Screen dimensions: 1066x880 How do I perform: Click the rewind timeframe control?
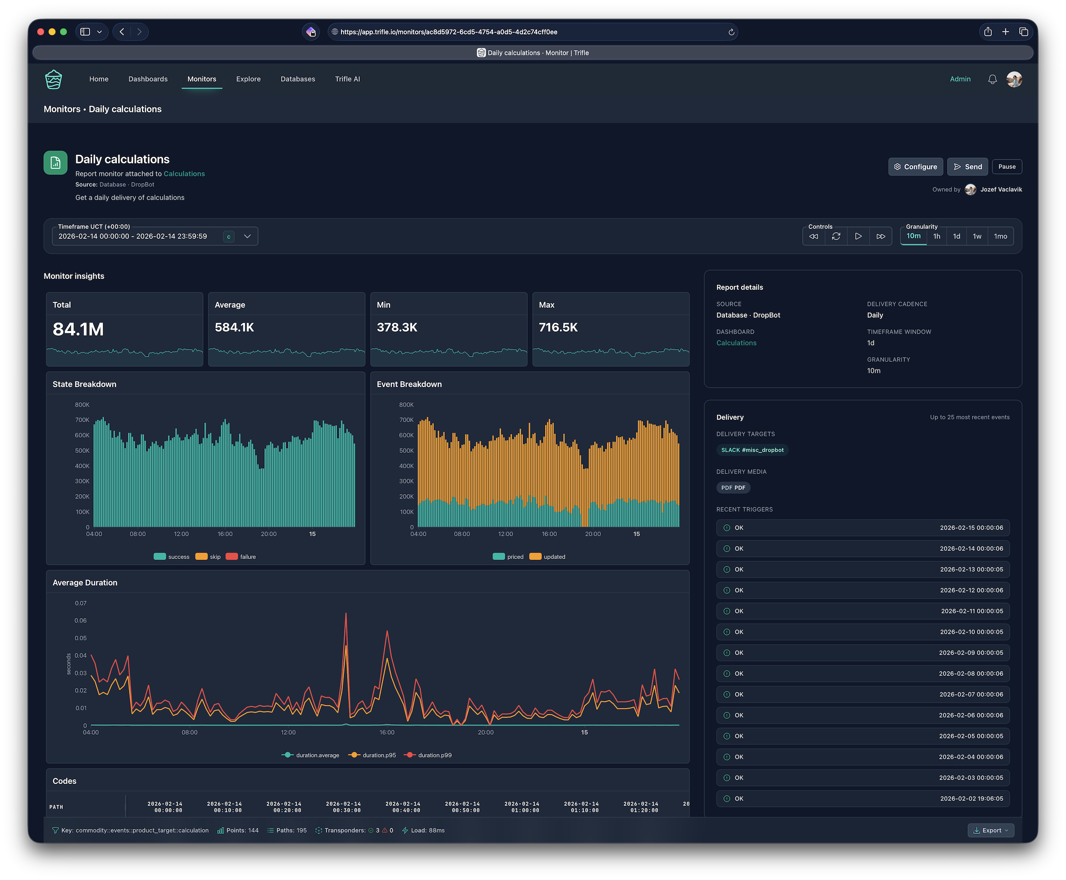tap(814, 236)
